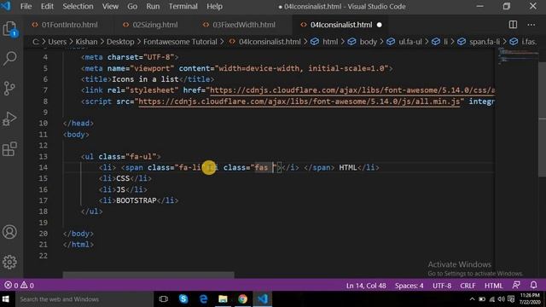Change indentation via Spaces: 4
This screenshot has width=546, height=307.
(409, 286)
